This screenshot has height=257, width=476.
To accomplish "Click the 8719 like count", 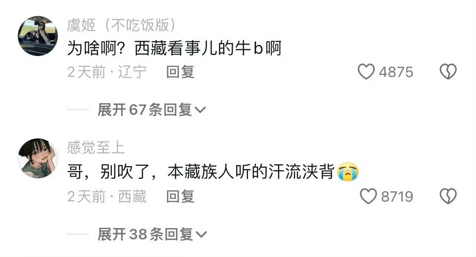I will (397, 197).
